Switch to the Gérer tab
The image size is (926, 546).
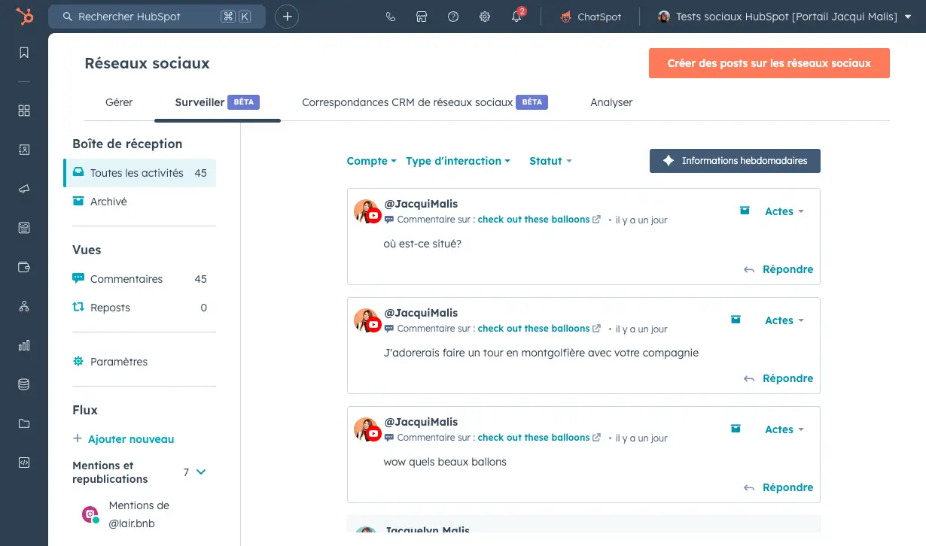coord(119,102)
